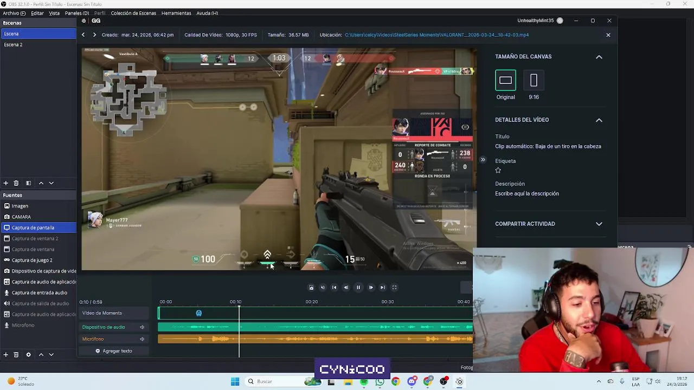Move the scene down with the arrow
694x390 pixels.
pyautogui.click(x=52, y=183)
